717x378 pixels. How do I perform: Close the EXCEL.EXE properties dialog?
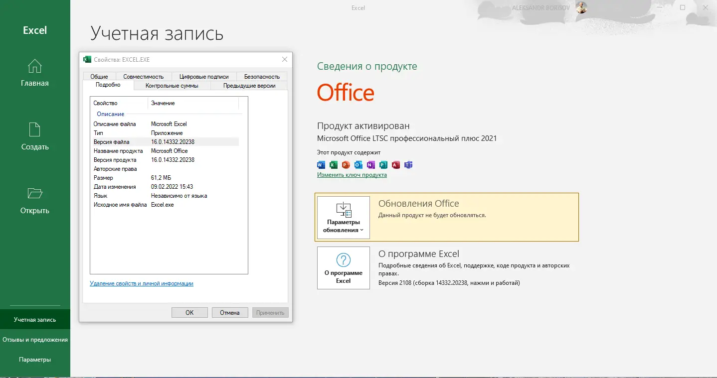tap(285, 59)
